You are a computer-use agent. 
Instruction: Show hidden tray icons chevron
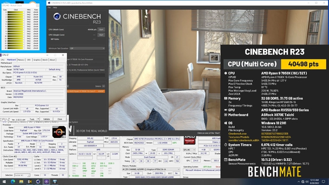click(x=299, y=182)
